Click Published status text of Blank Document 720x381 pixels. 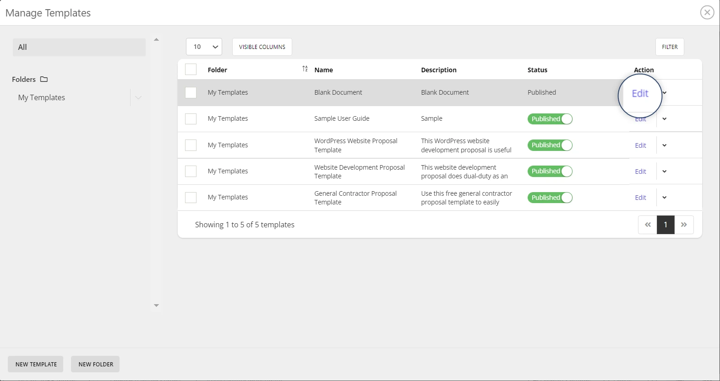click(542, 92)
